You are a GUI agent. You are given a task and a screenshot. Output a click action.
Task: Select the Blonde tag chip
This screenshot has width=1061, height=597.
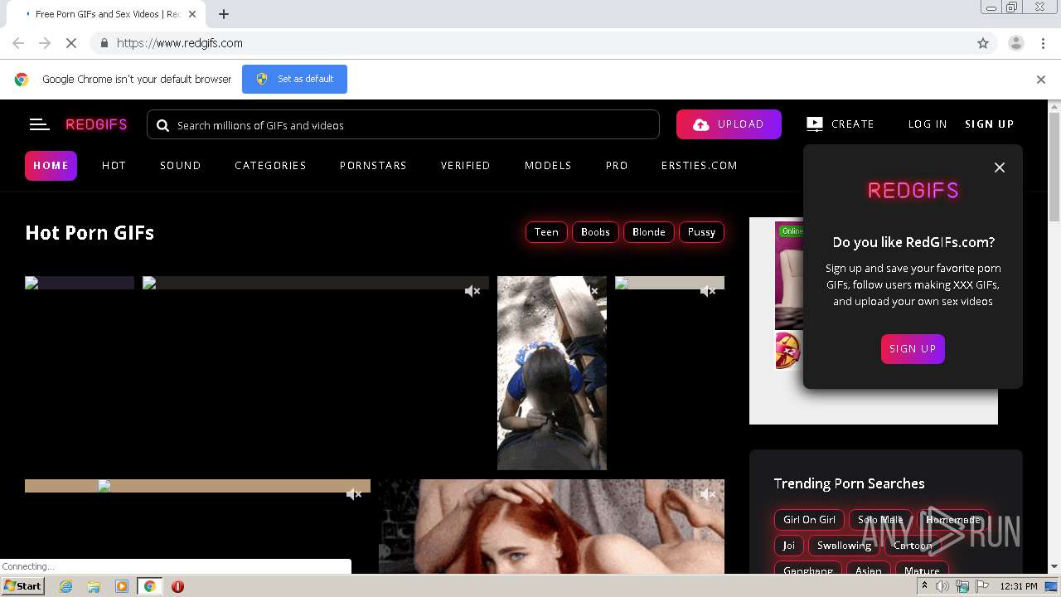(x=649, y=232)
